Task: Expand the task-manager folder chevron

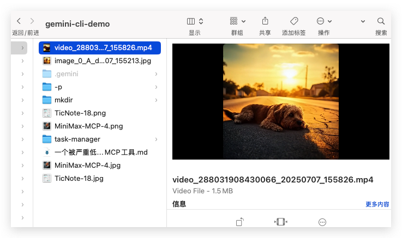Action: tap(156, 139)
